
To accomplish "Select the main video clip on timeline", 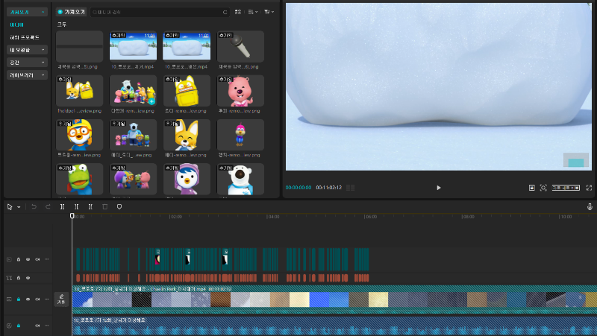I will pyautogui.click(x=334, y=299).
